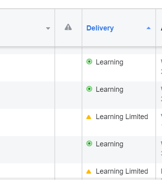Viewport: 162px width, 180px height.
Task: Click the green Learning icon in the first row
Action: [x=89, y=62]
